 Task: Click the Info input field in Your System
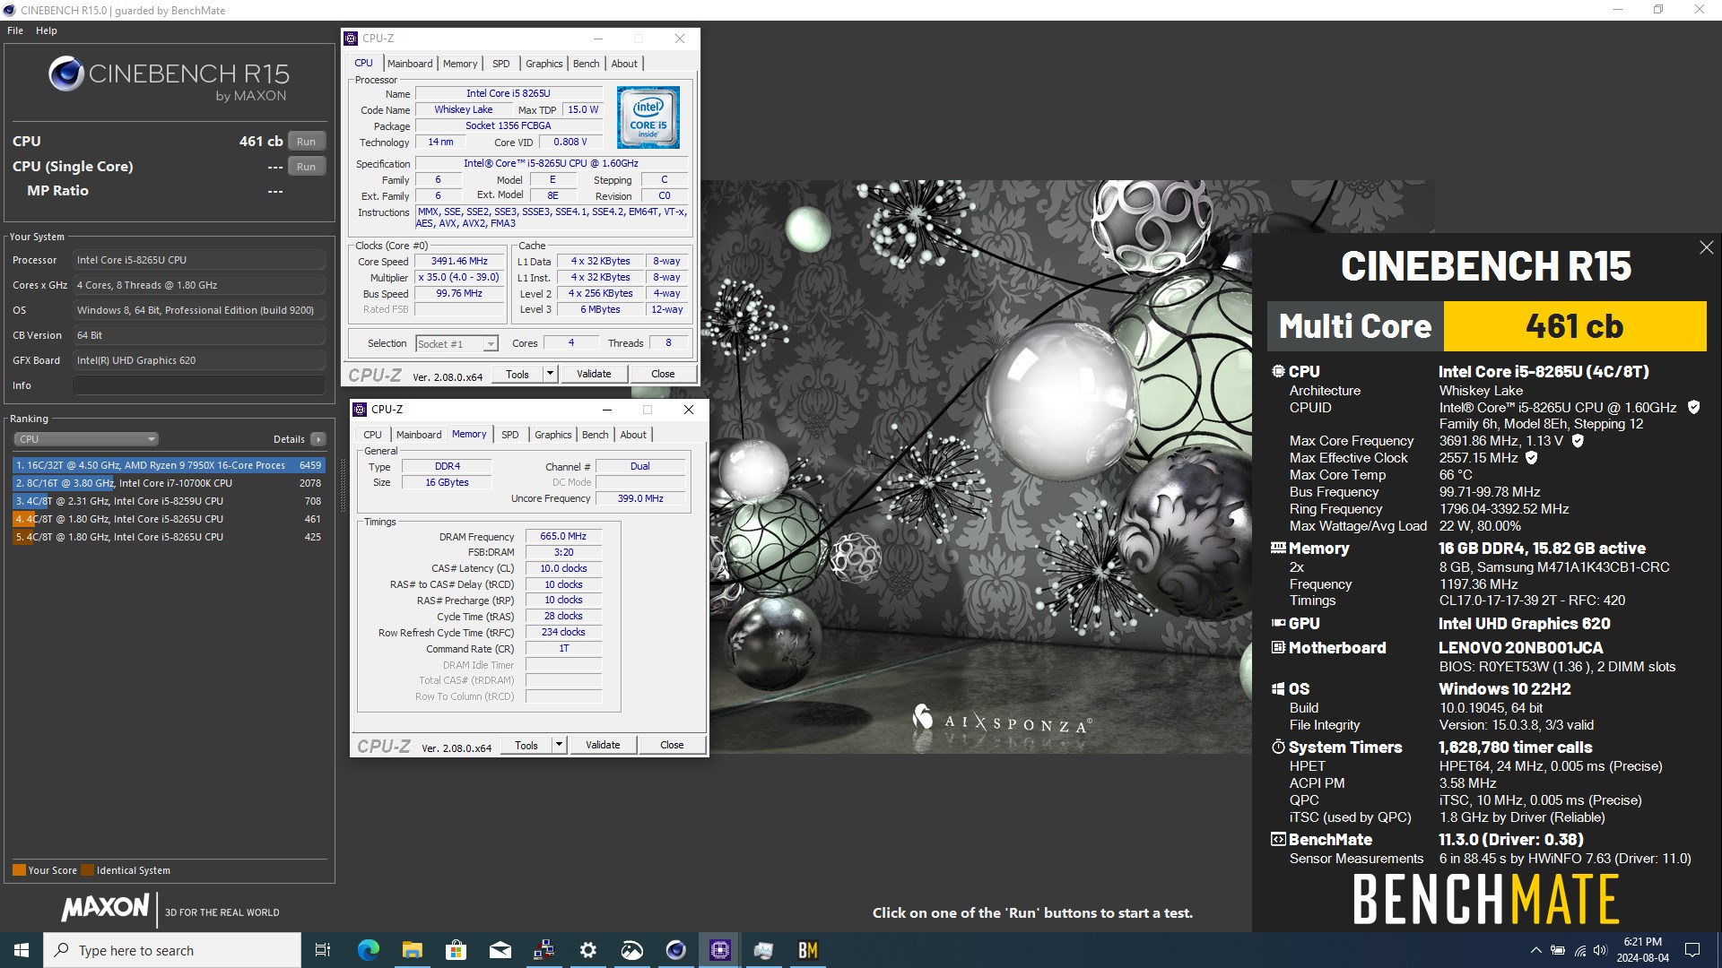click(199, 385)
